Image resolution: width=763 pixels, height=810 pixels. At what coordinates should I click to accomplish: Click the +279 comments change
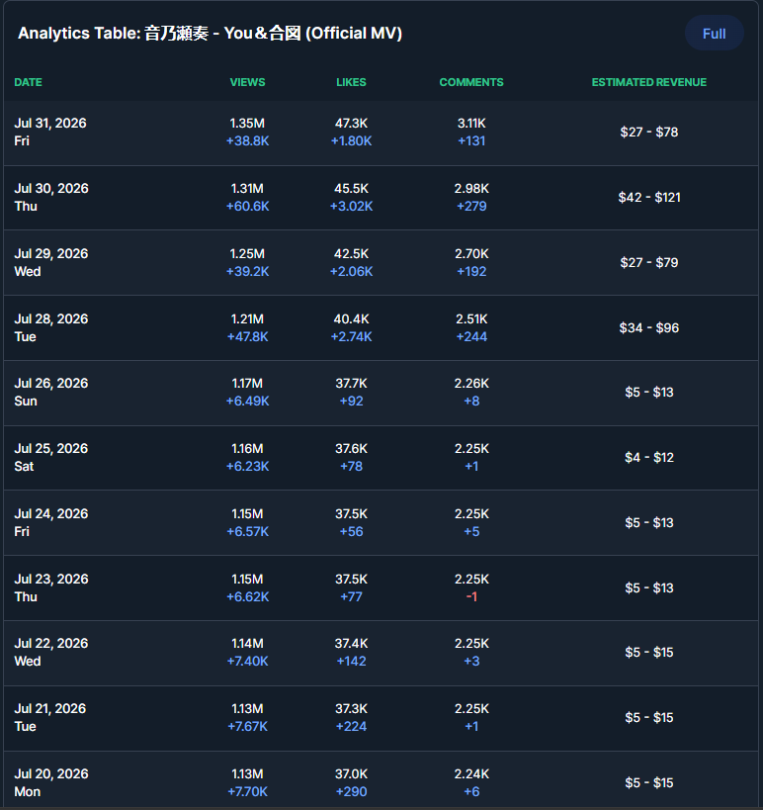pyautogui.click(x=471, y=206)
